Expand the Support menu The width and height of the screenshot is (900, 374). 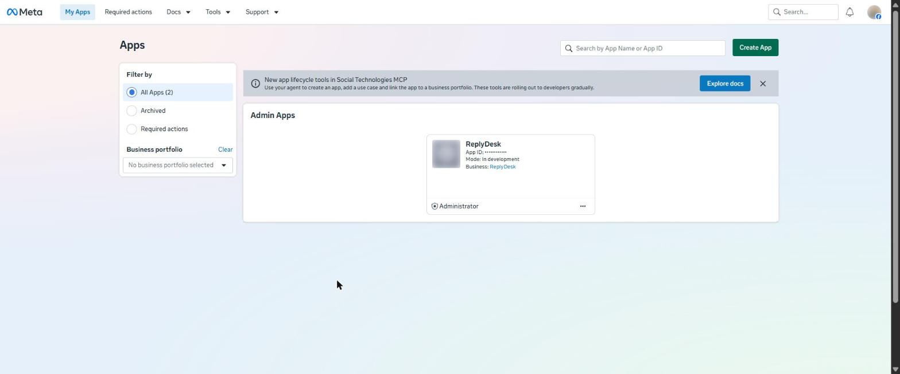(x=262, y=12)
